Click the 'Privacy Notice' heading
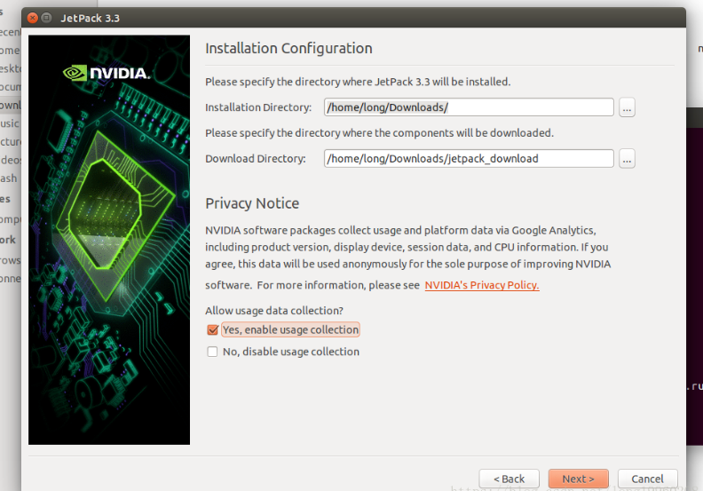The image size is (703, 491). (252, 203)
